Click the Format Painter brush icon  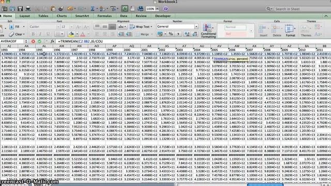pos(61,9)
